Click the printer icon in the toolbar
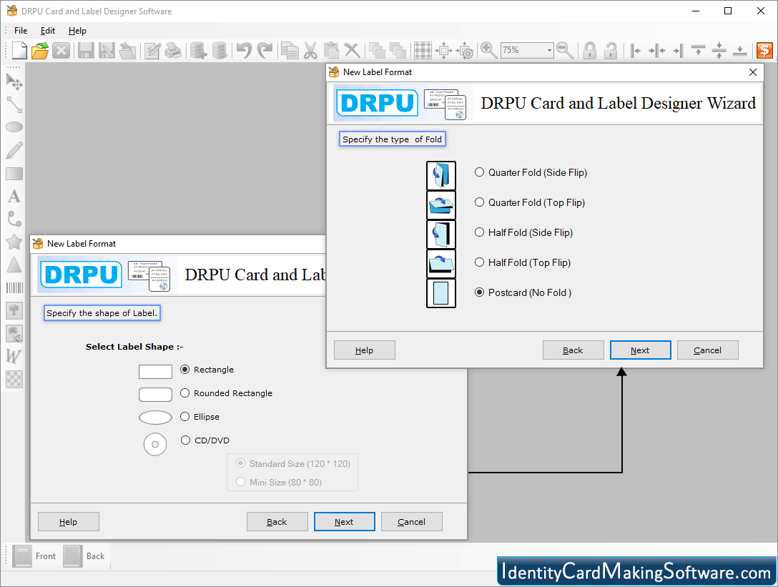This screenshot has height=587, width=778. point(173,50)
